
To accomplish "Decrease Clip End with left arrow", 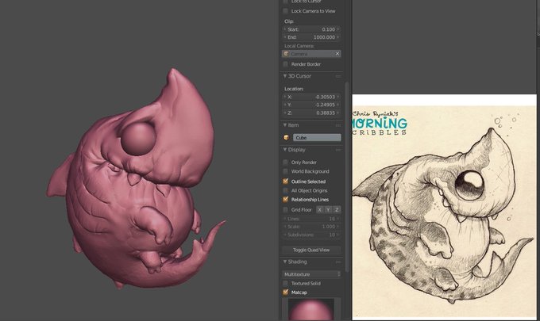I will [285, 37].
